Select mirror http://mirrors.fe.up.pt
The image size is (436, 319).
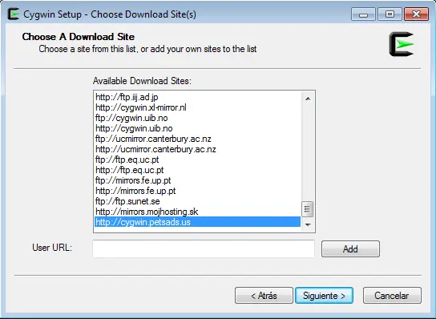click(197, 191)
